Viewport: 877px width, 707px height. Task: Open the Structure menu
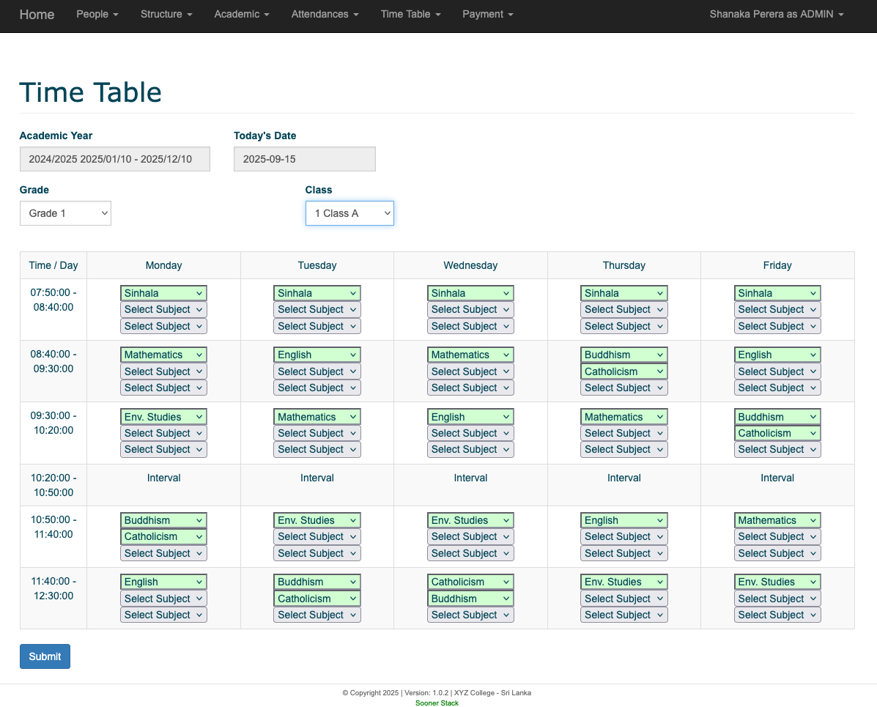click(166, 14)
